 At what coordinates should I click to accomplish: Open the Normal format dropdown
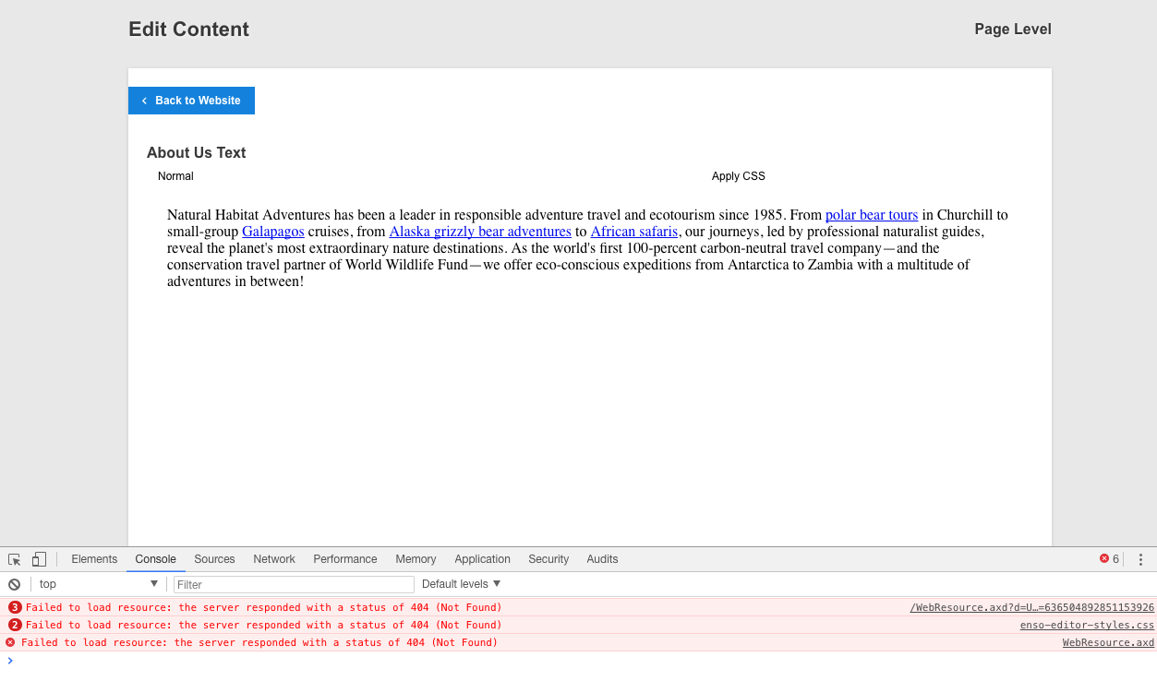[175, 176]
